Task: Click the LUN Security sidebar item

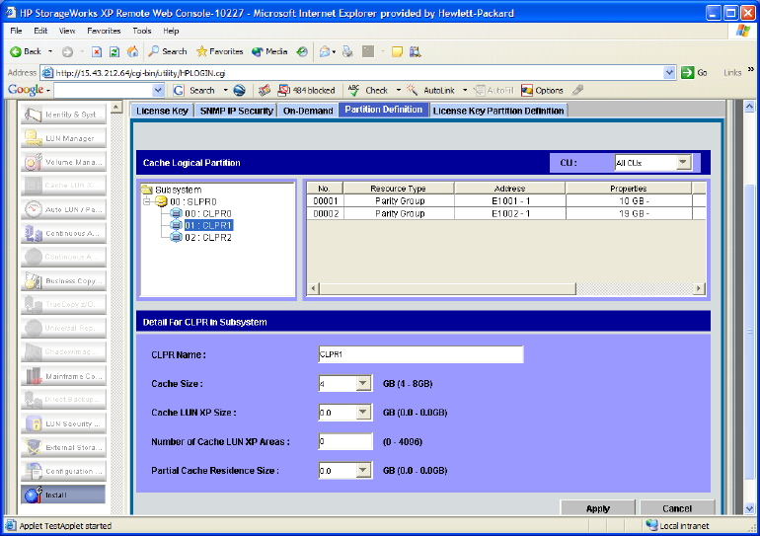Action: coord(62,423)
